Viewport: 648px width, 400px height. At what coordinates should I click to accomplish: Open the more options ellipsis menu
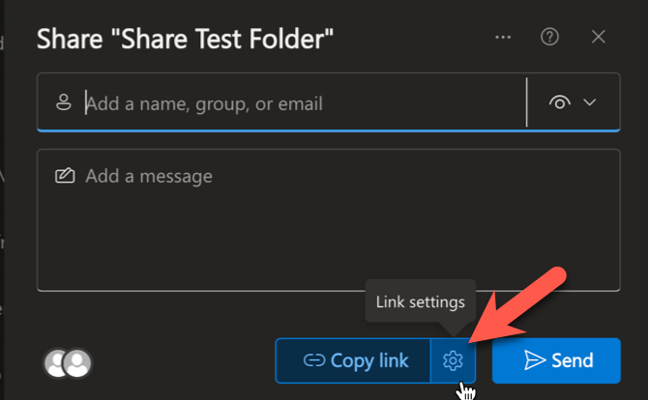(503, 38)
